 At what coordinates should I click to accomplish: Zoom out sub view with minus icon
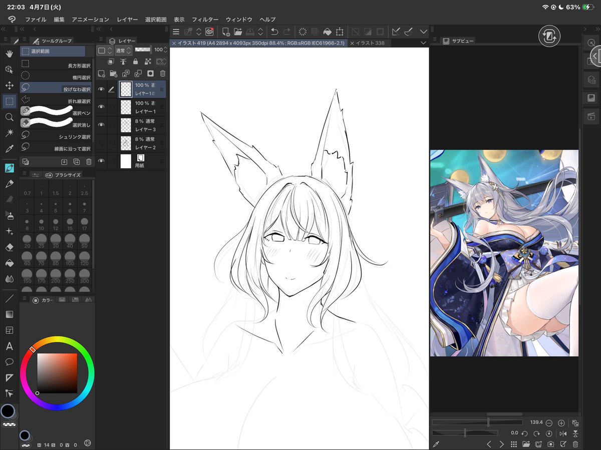(549, 423)
